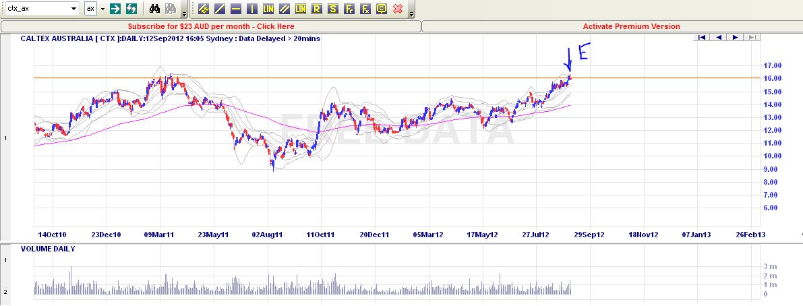The image size is (803, 306).
Task: Click the 14Oct10 date axis label
Action: [x=52, y=235]
